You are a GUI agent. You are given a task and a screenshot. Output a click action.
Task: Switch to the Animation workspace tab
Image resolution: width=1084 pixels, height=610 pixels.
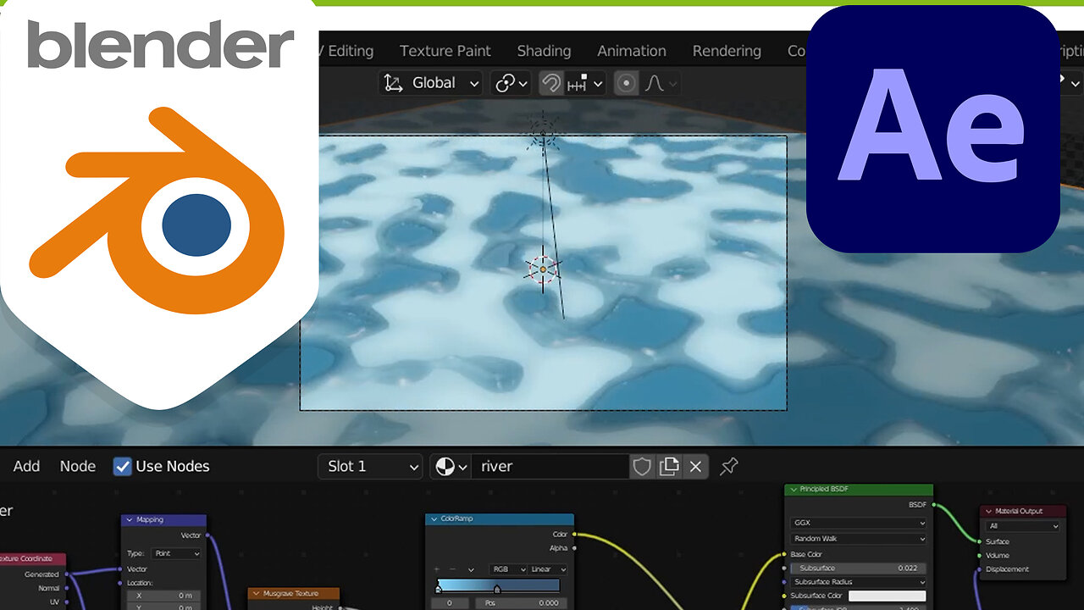[x=632, y=51]
